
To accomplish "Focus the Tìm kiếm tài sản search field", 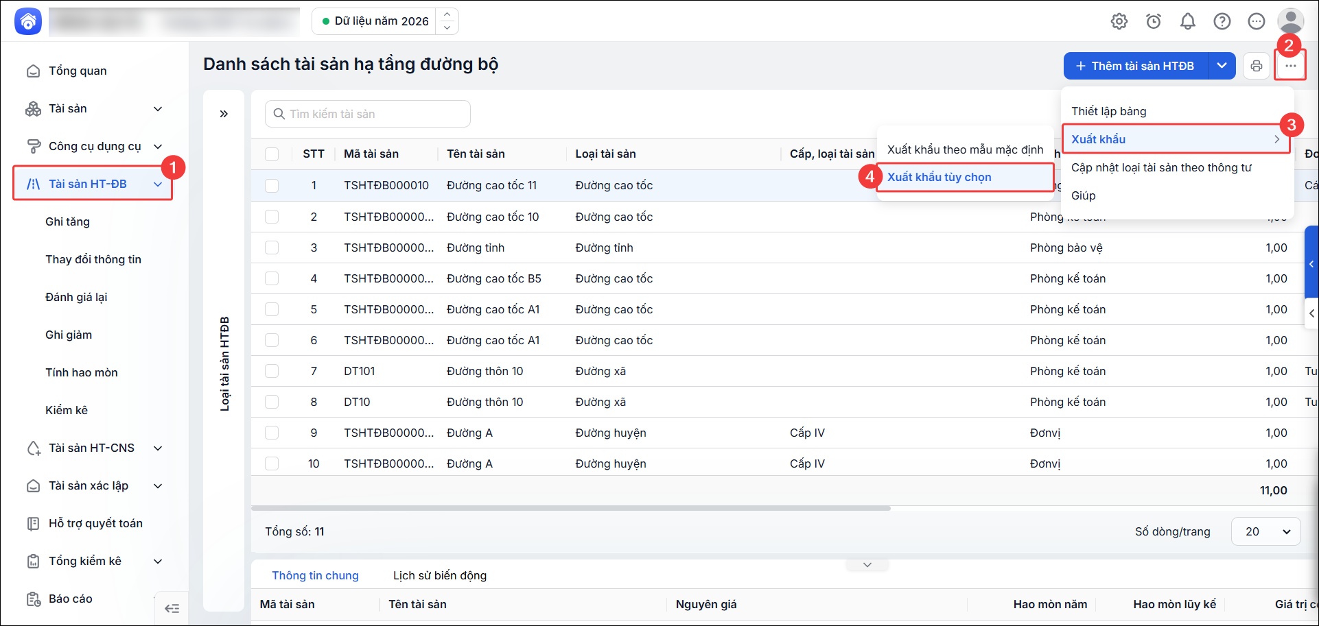I will click(368, 114).
